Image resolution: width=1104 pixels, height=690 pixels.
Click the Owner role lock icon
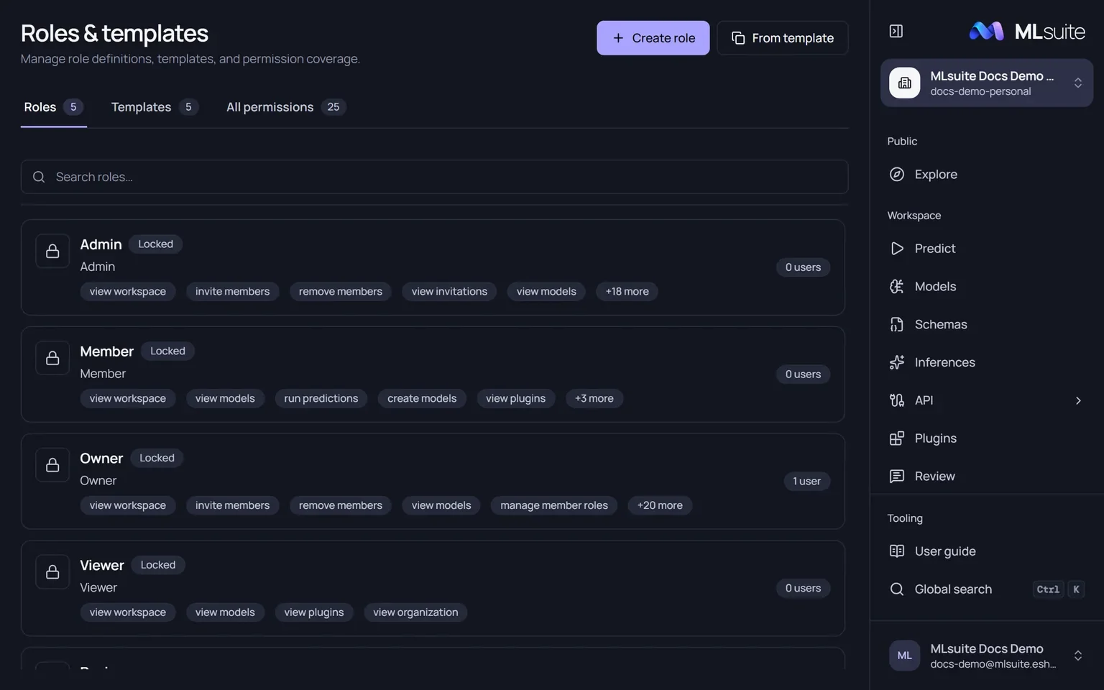52,465
